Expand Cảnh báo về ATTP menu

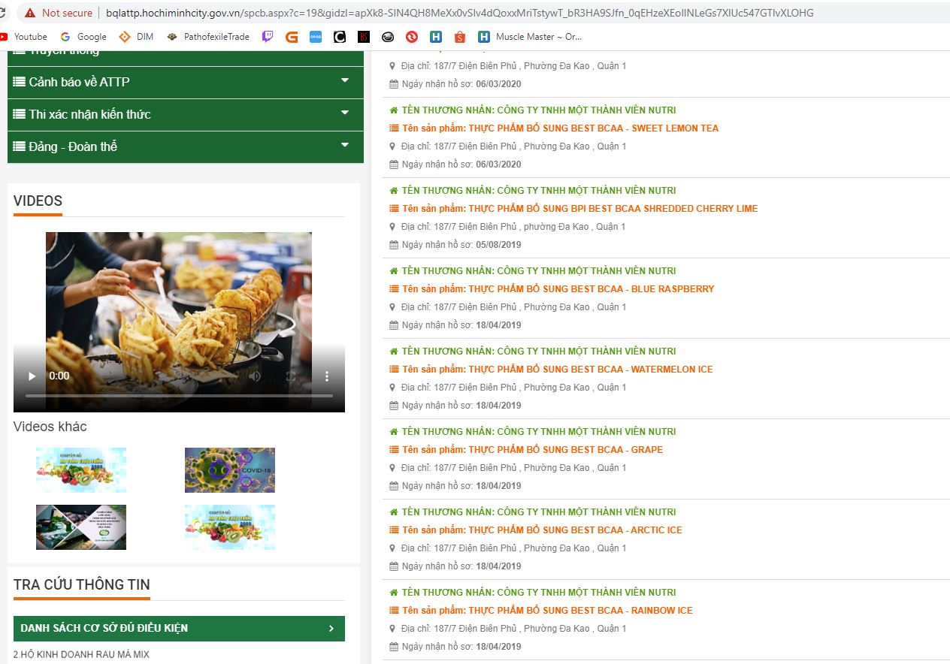186,82
